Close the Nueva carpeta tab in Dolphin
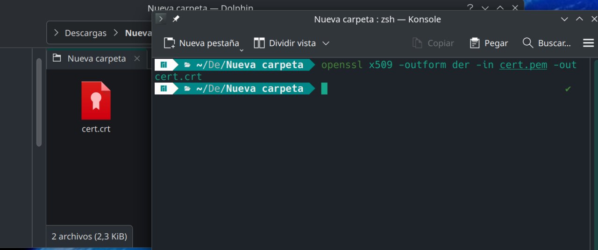This screenshot has height=250, width=598. (137, 58)
